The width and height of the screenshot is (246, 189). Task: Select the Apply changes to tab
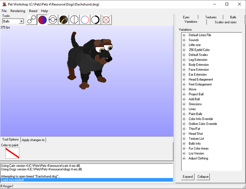[x=33, y=140]
